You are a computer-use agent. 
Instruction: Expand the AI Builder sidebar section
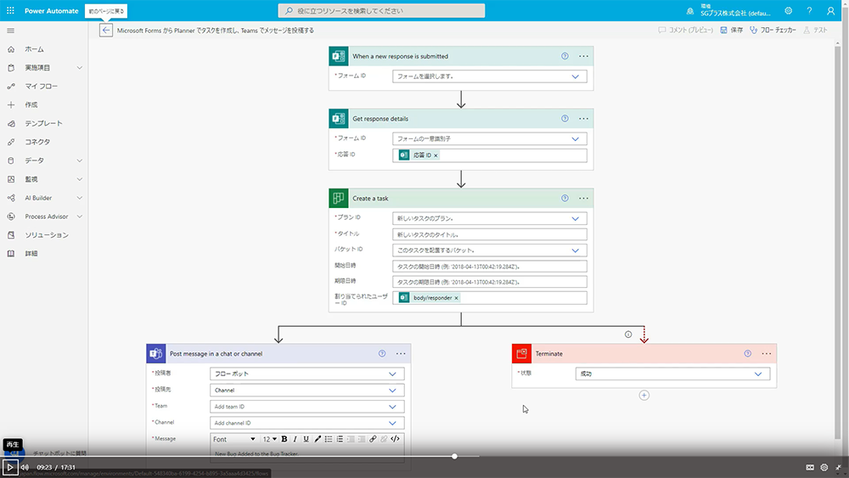[80, 198]
